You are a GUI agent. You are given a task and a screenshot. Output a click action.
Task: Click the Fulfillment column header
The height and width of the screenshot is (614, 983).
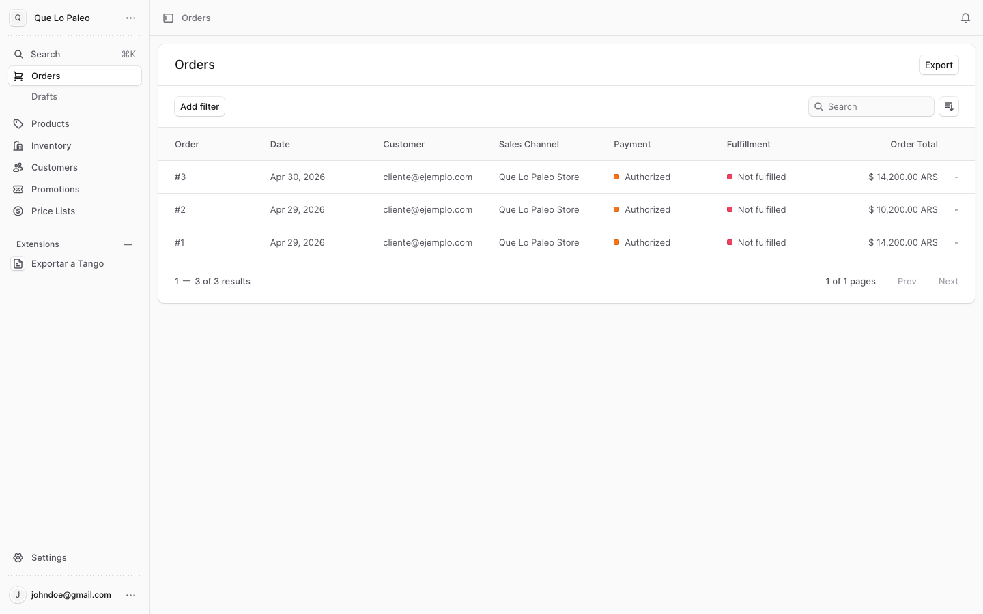(749, 144)
